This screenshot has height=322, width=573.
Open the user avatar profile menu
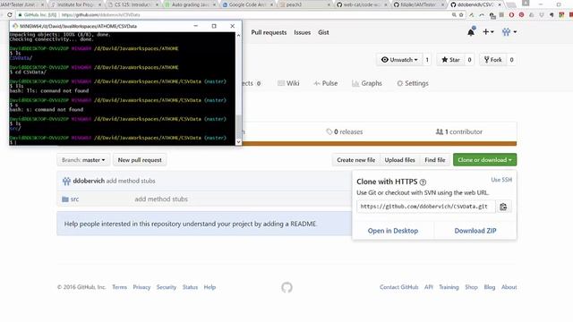[x=509, y=32]
